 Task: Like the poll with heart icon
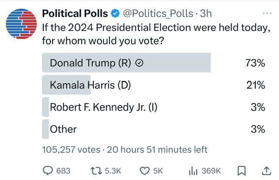click(144, 171)
